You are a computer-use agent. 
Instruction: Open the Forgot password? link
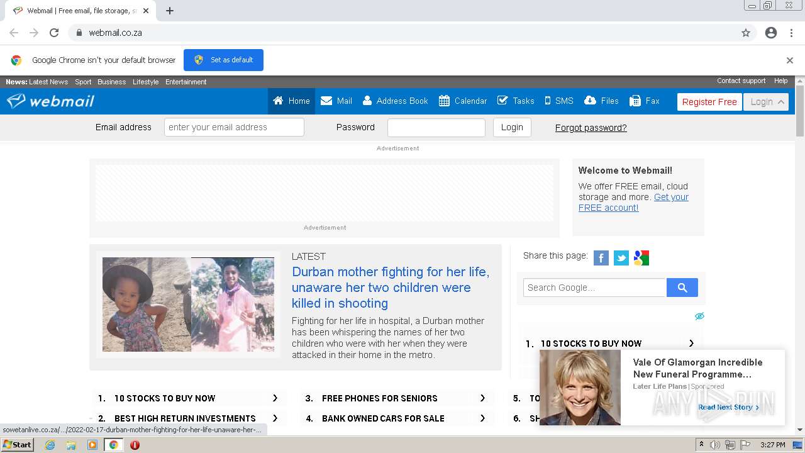591,128
